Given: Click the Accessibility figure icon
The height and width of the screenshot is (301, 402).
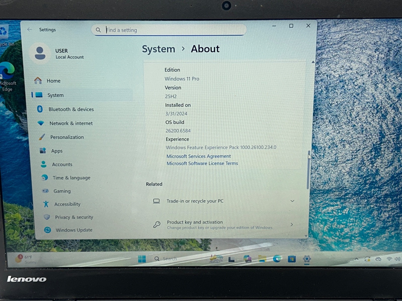Looking at the screenshot, I should tap(46, 204).
